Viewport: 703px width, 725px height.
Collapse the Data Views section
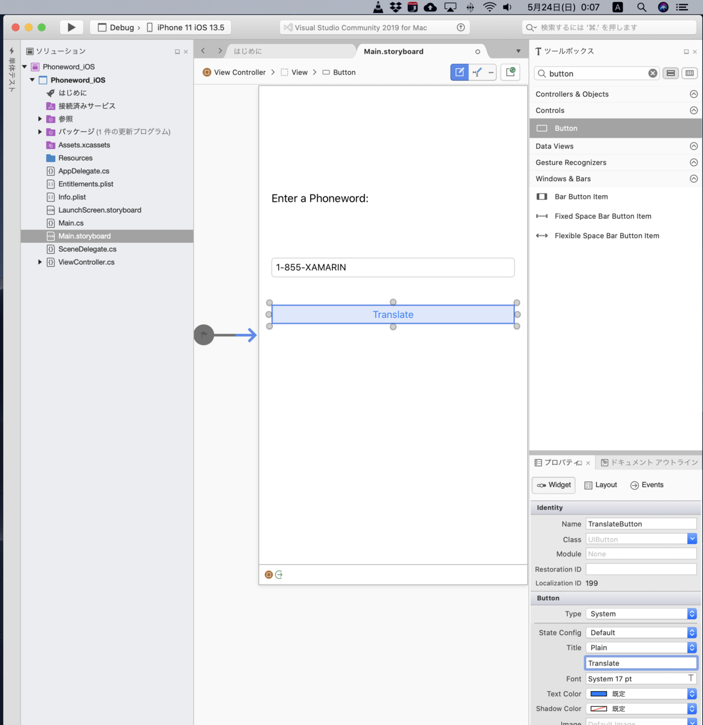click(x=694, y=146)
